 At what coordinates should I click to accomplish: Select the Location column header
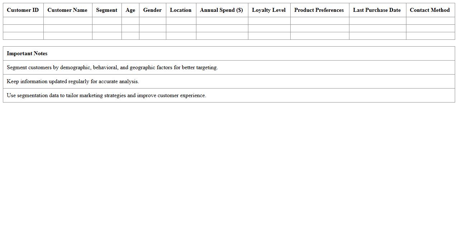(181, 10)
